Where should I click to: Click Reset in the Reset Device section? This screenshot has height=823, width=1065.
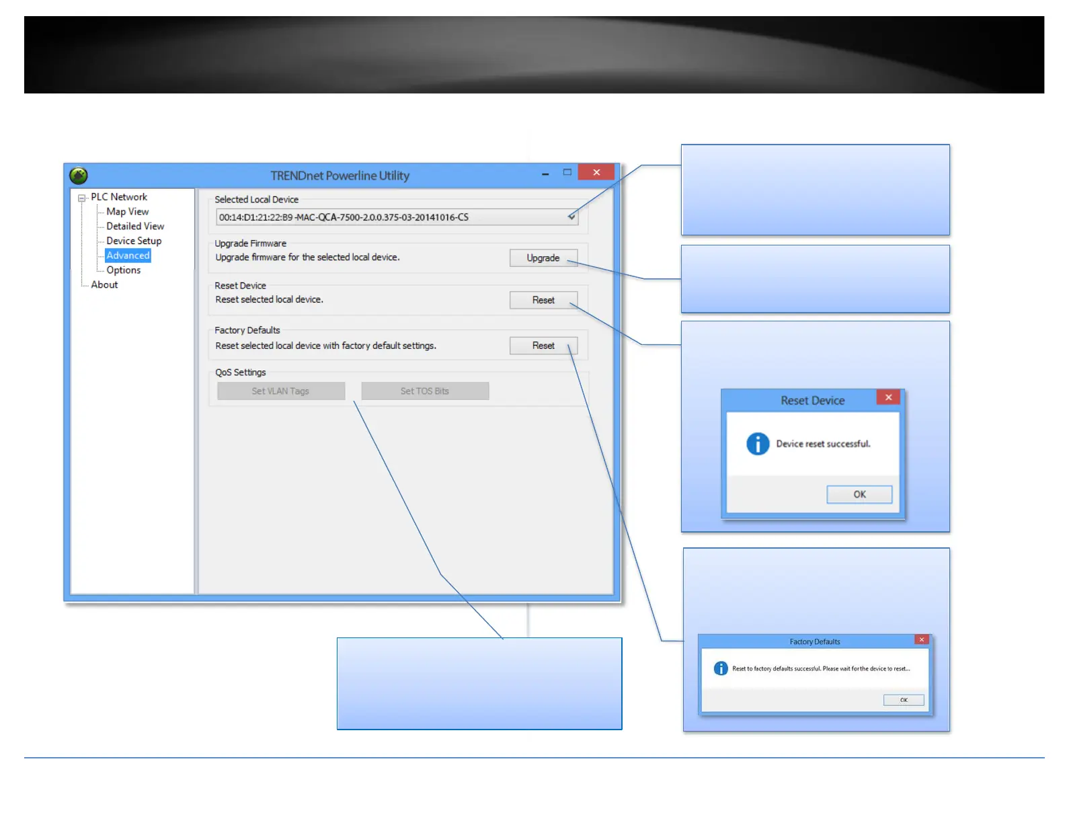click(x=543, y=301)
